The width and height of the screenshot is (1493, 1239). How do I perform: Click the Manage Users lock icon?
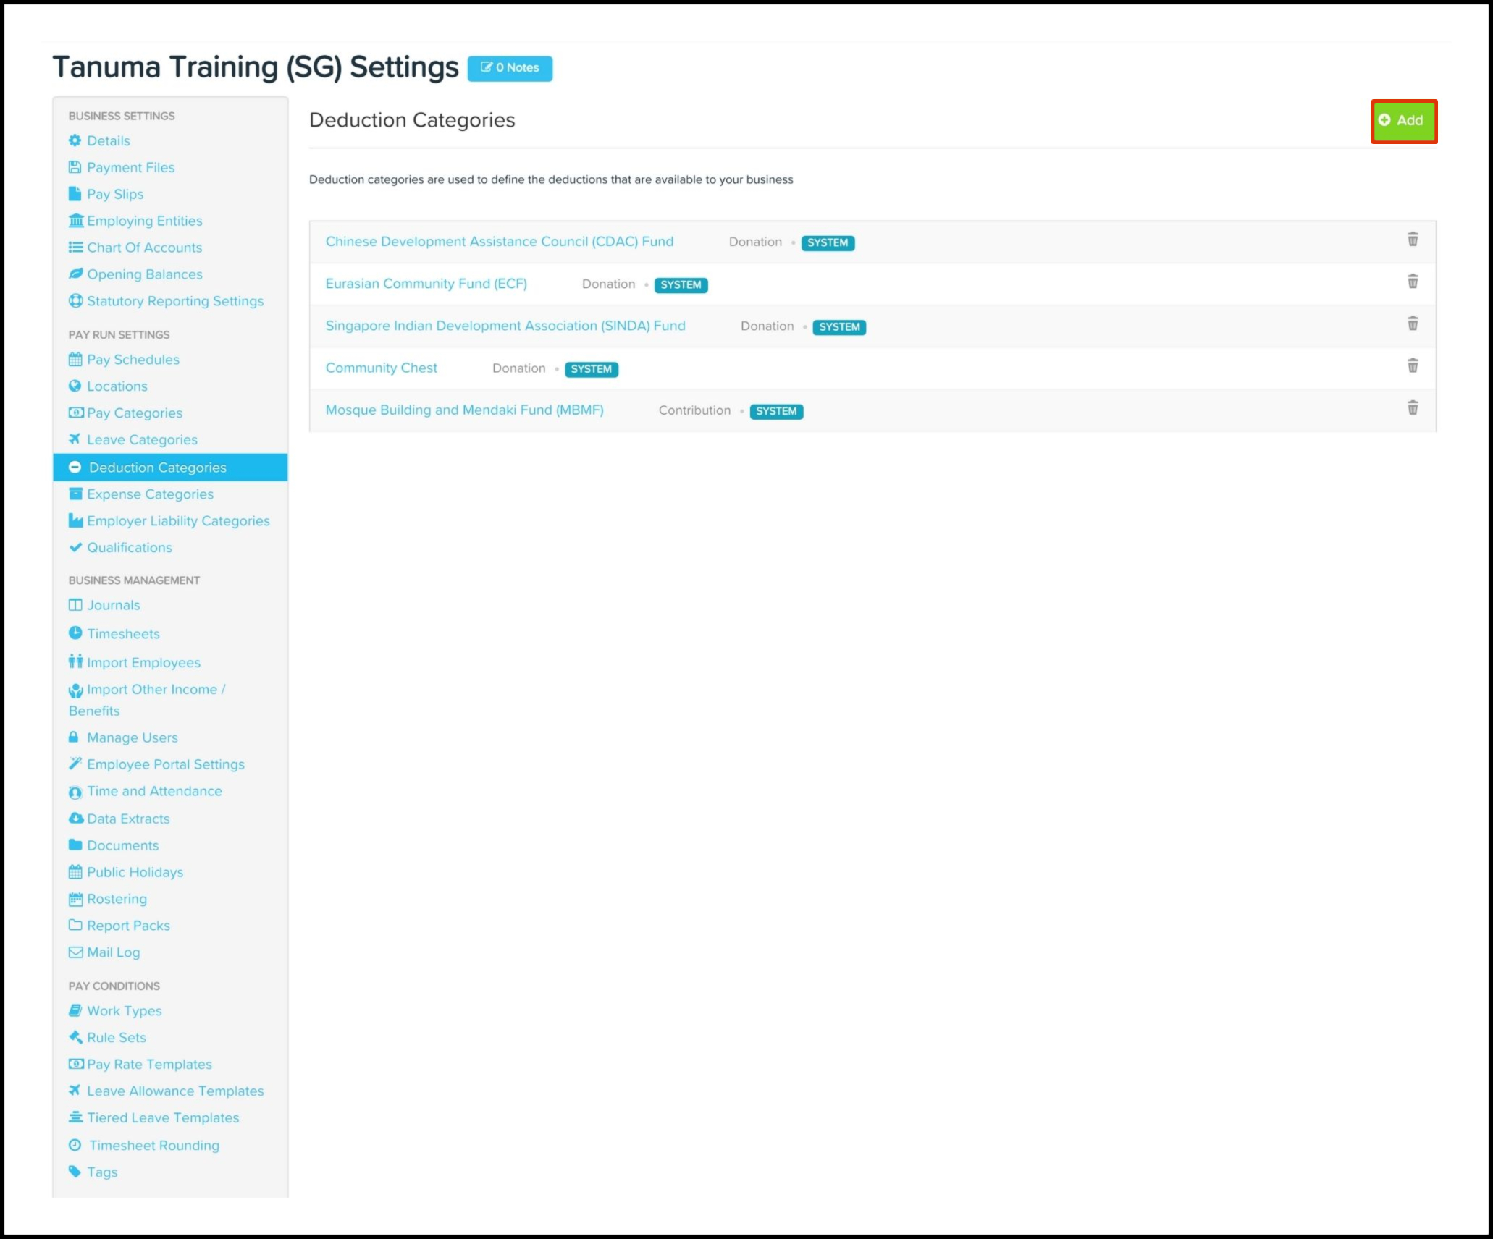[x=73, y=737]
